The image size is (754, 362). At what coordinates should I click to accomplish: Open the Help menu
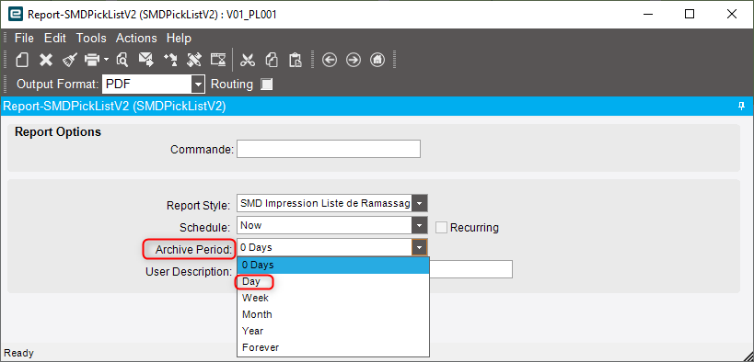pos(179,38)
